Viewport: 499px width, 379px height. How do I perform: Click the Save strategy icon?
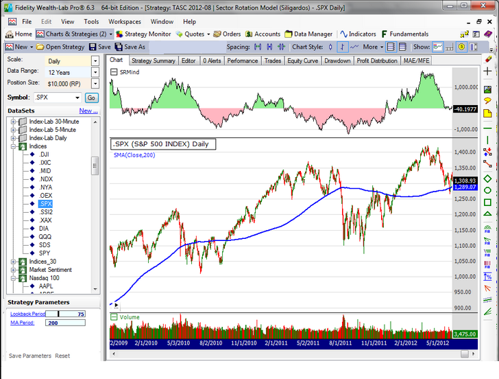pos(99,47)
